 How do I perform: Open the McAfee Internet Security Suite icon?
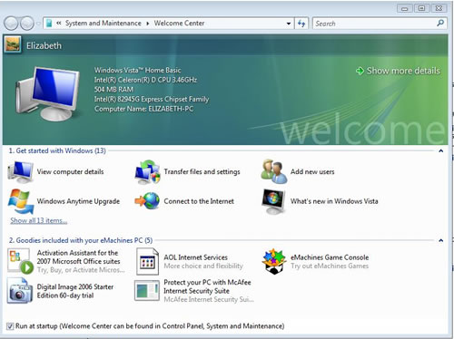coord(147,291)
